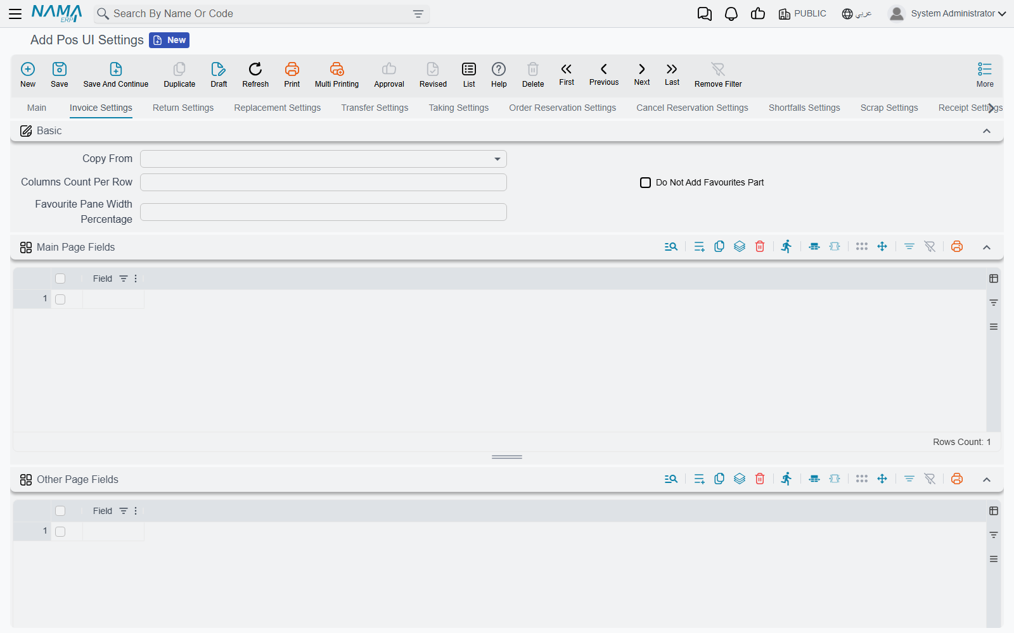Go to the Previous record
The width and height of the screenshot is (1014, 633).
coord(604,74)
